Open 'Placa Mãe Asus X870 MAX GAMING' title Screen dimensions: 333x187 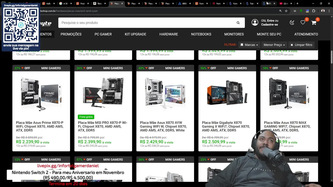pyautogui.click(x=287, y=126)
